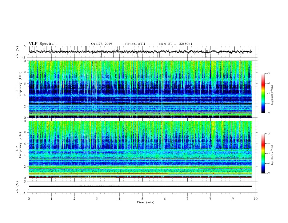Click the "-7" label on ch.2 color scale
Screen dimensions: 288x223
point(268,173)
